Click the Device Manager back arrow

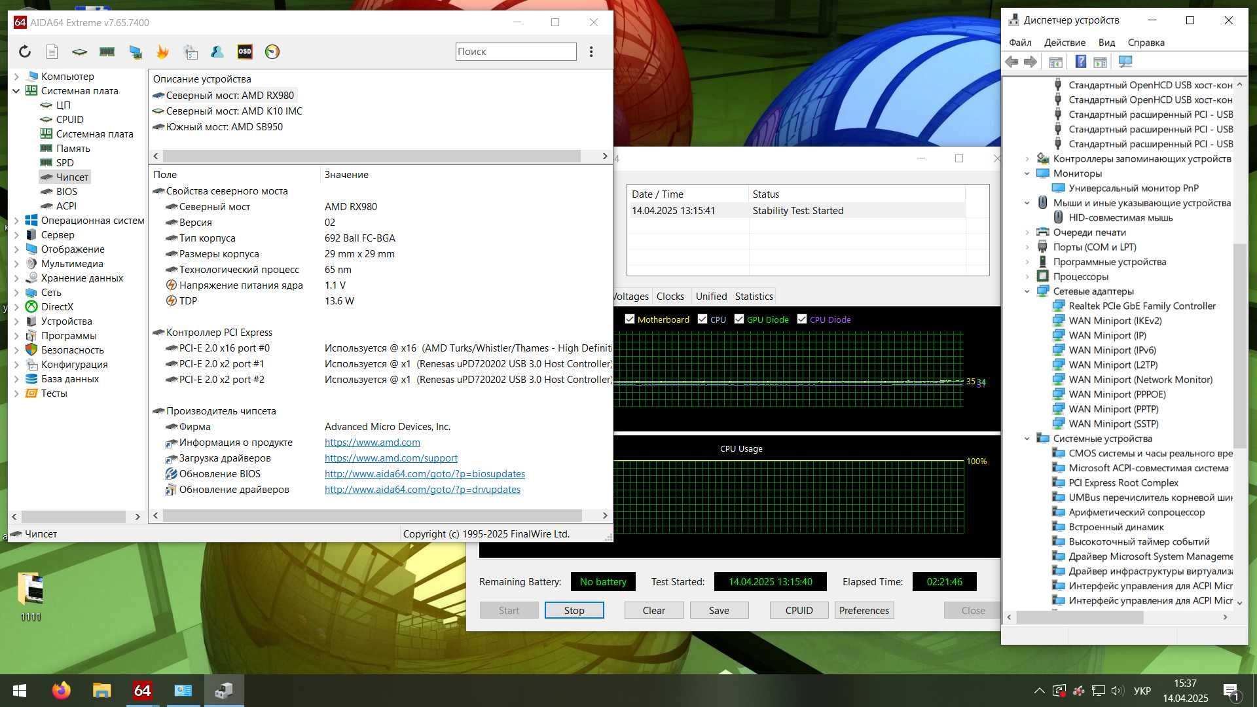[1012, 62]
